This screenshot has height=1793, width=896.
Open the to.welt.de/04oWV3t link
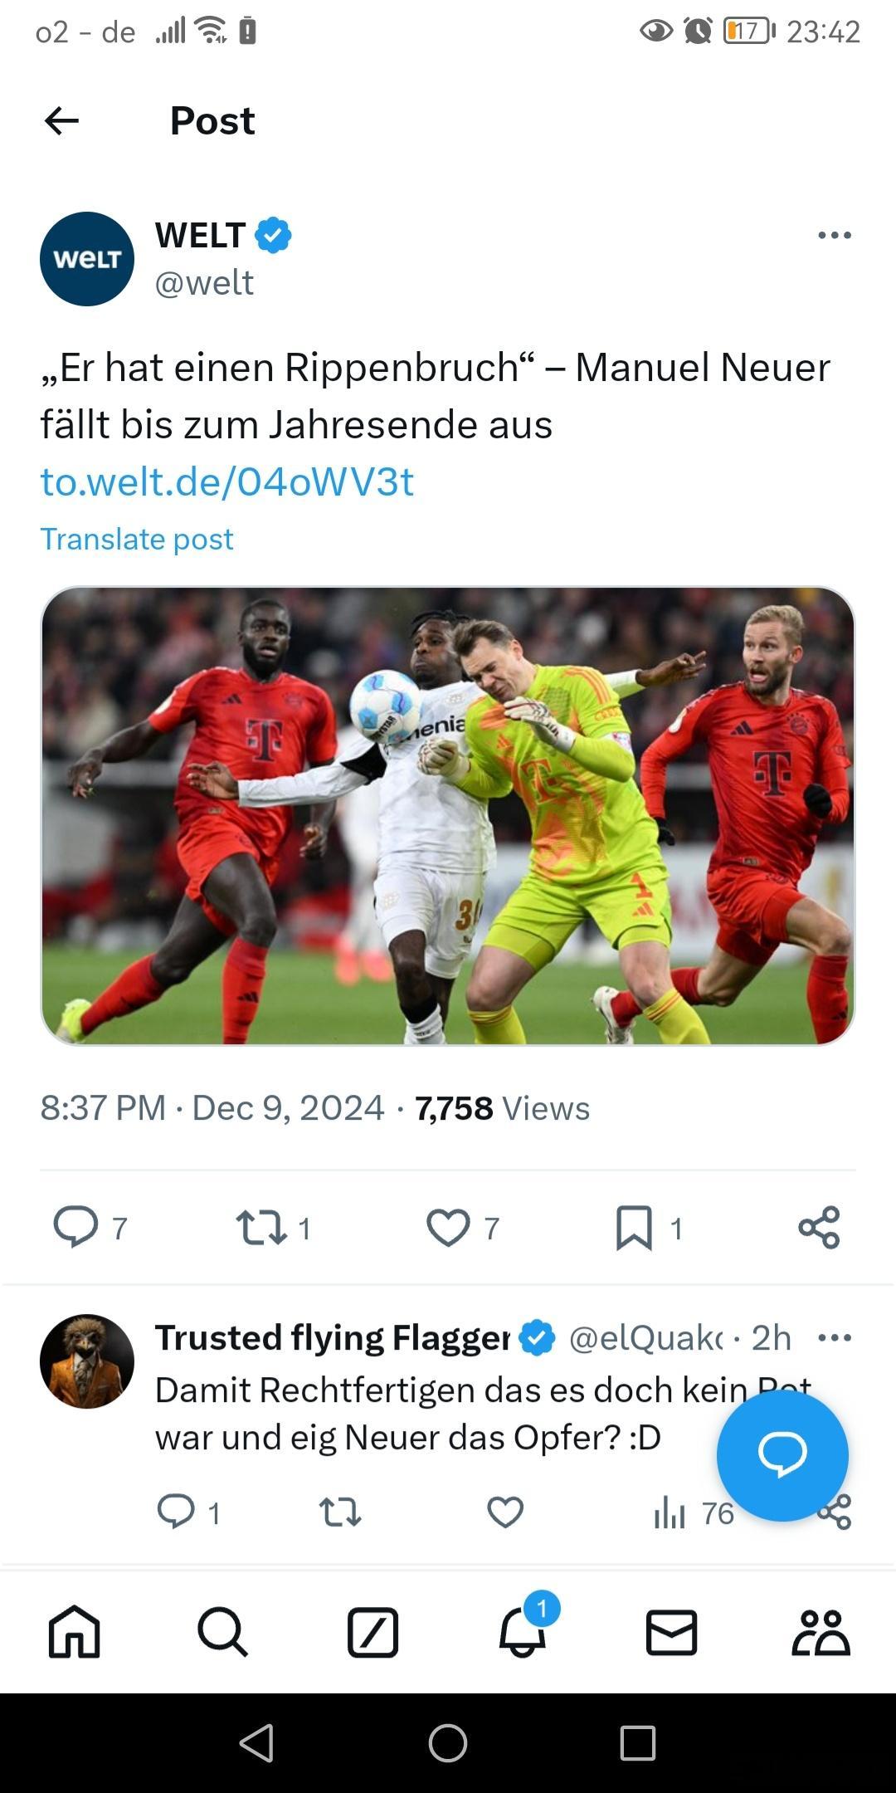[226, 481]
